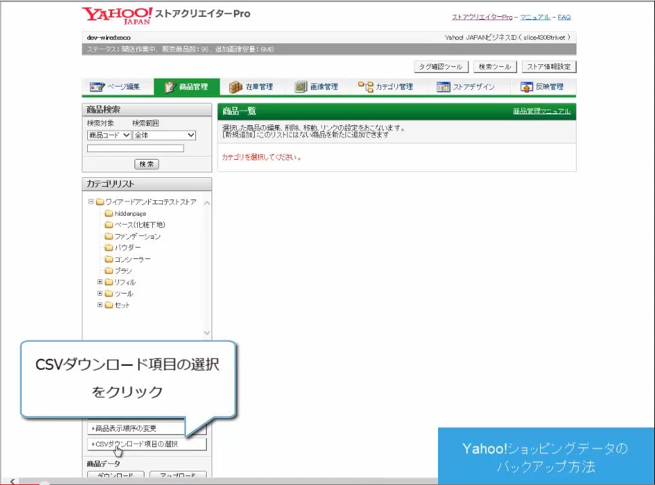Click the 検索 button
The width and height of the screenshot is (655, 485).
[147, 164]
